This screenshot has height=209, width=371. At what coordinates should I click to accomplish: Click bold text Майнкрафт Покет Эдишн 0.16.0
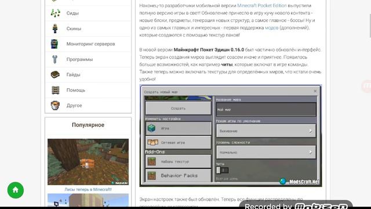pyautogui.click(x=209, y=50)
